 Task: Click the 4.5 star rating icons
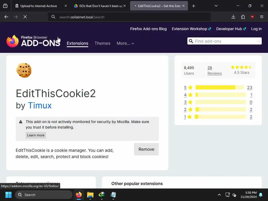point(241,67)
